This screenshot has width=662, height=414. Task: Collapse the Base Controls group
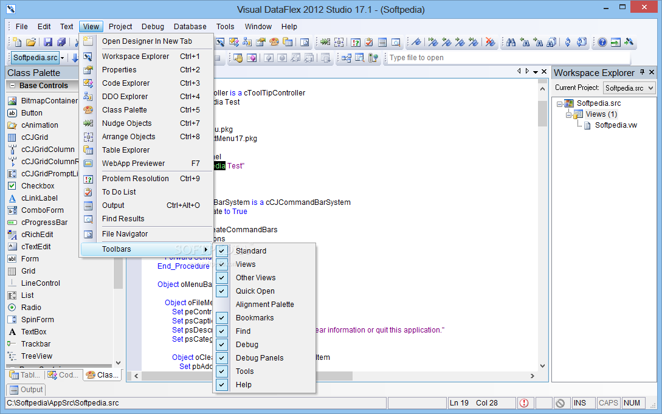(12, 85)
